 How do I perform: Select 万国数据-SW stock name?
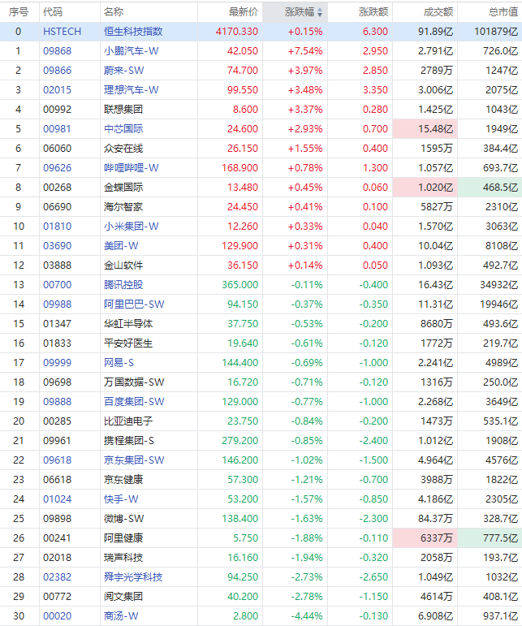click(x=134, y=382)
